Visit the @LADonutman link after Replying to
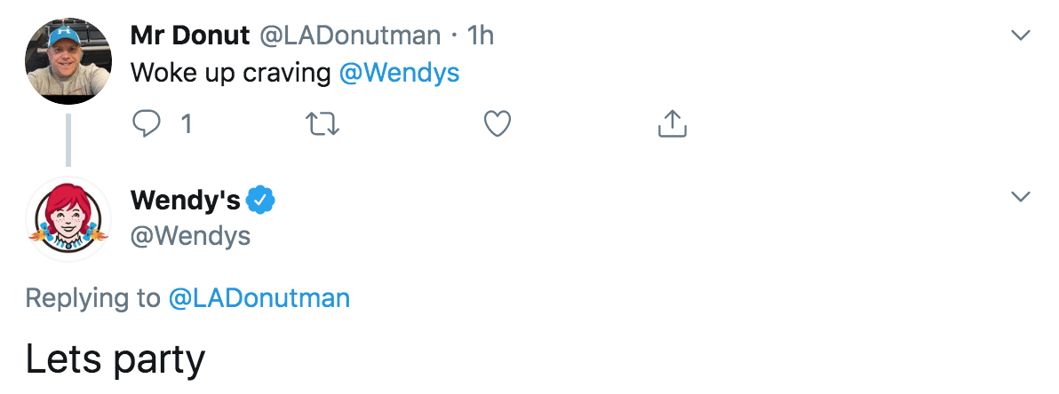The width and height of the screenshot is (1059, 394). [259, 298]
